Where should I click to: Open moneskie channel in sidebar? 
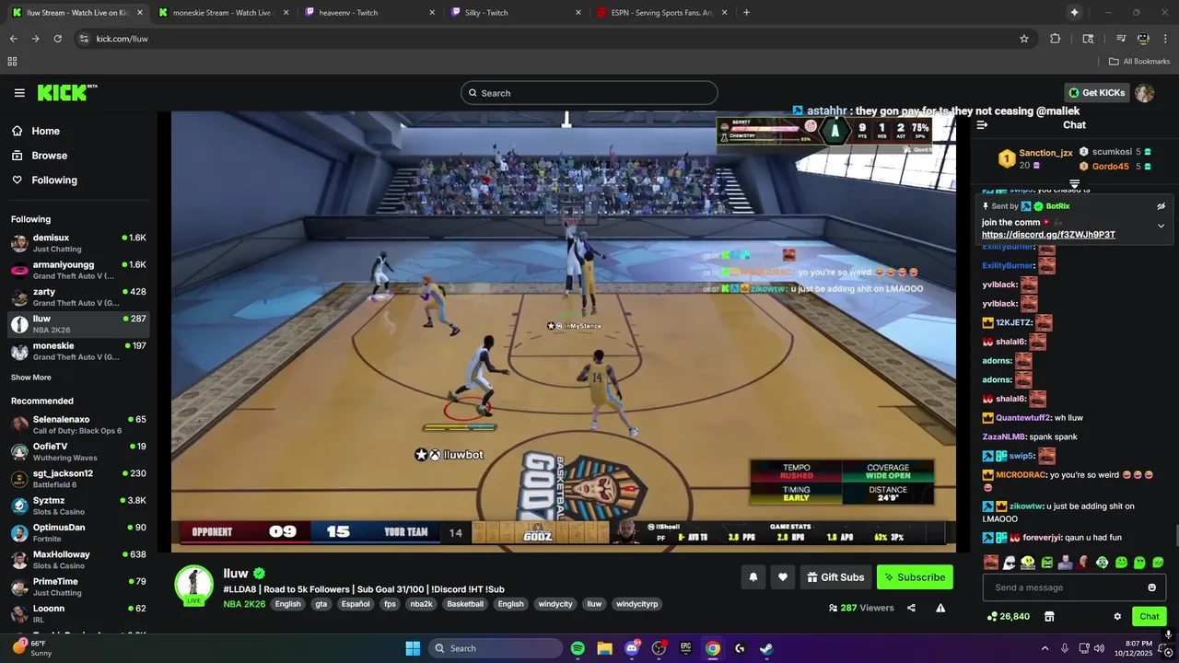pos(78,351)
